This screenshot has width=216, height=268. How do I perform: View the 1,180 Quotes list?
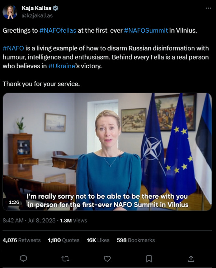click(x=64, y=240)
